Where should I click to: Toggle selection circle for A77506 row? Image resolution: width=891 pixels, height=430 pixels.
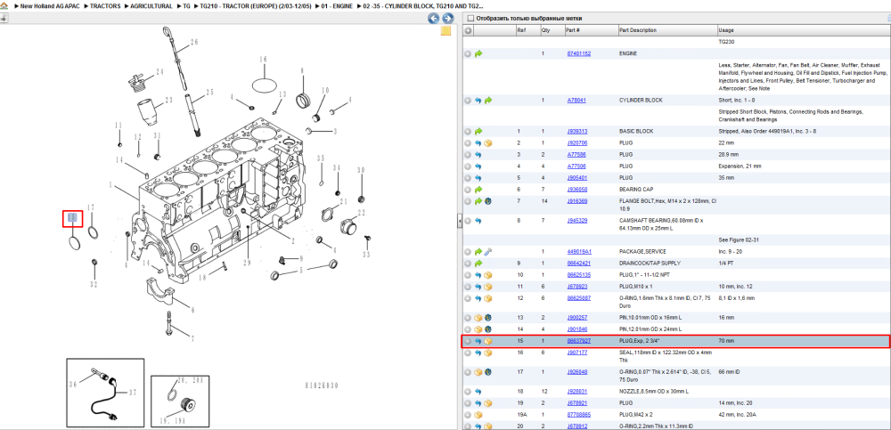[468, 166]
